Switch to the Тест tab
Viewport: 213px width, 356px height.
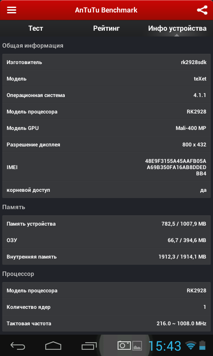point(36,28)
